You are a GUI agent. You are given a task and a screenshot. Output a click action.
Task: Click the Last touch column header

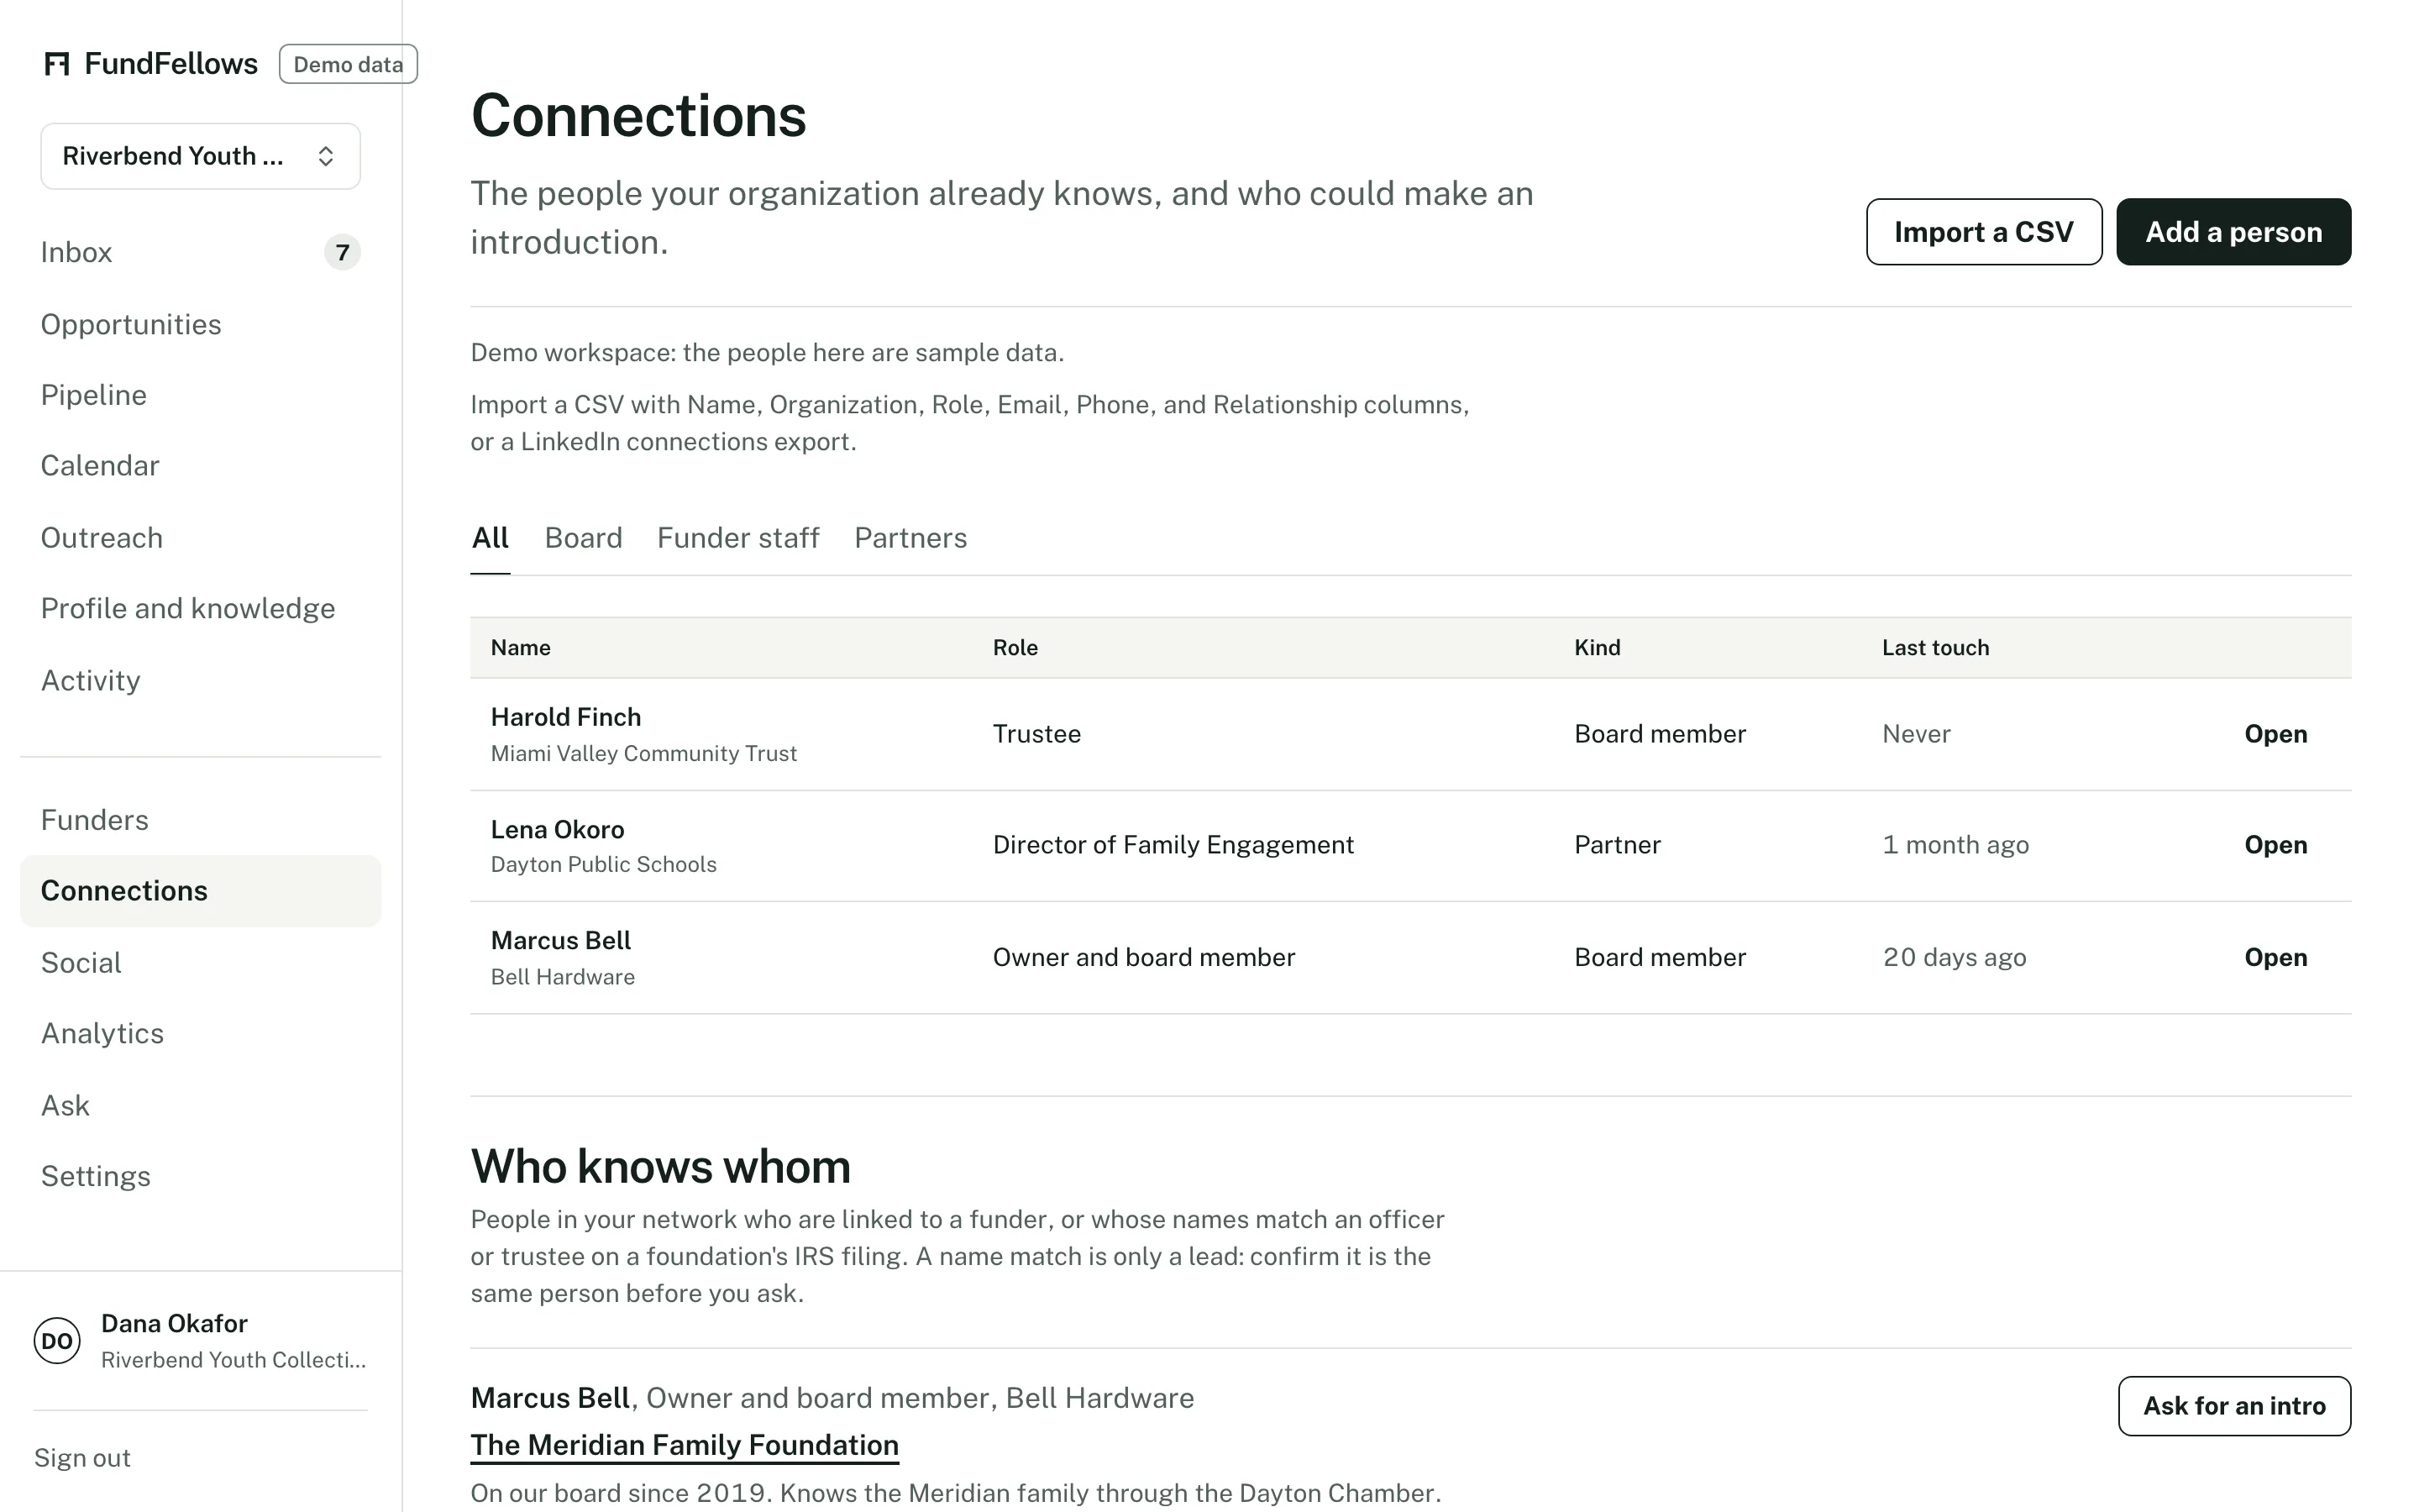(x=1935, y=648)
